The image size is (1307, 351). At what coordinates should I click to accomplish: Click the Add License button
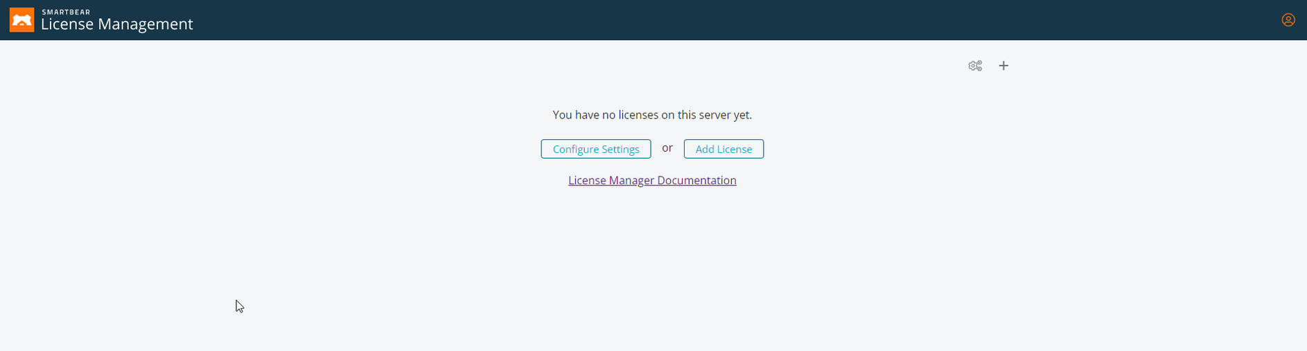723,149
